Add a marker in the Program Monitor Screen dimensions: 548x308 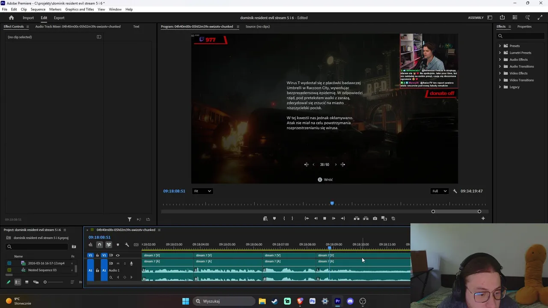pos(274,219)
